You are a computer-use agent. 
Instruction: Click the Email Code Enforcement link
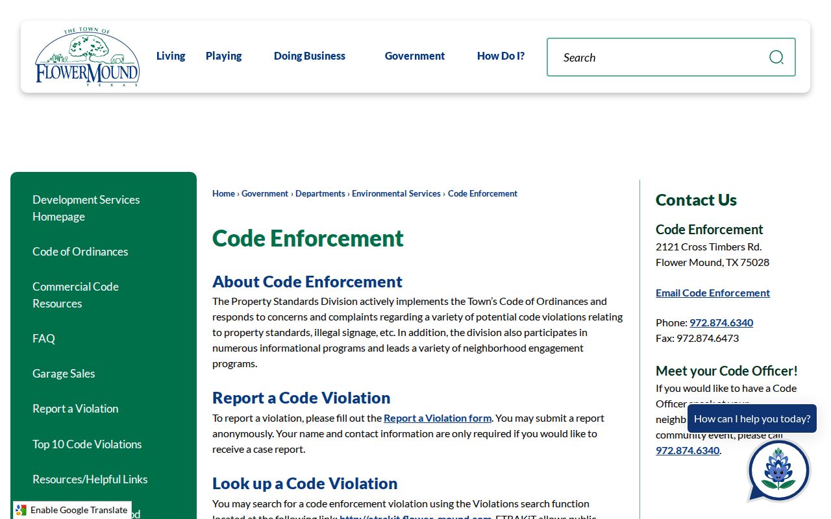point(713,293)
